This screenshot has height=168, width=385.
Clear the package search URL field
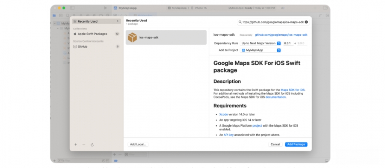point(306,22)
